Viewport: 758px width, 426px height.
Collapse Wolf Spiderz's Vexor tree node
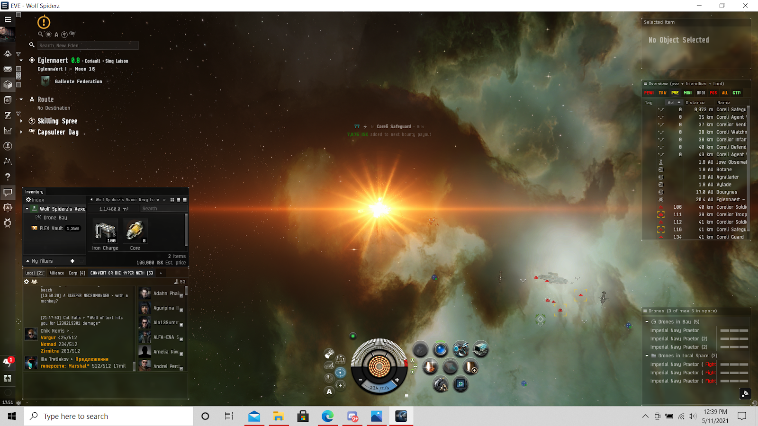click(x=27, y=209)
